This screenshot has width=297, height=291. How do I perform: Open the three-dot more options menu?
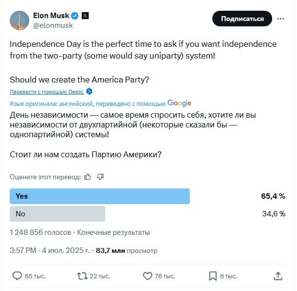pyautogui.click(x=280, y=19)
